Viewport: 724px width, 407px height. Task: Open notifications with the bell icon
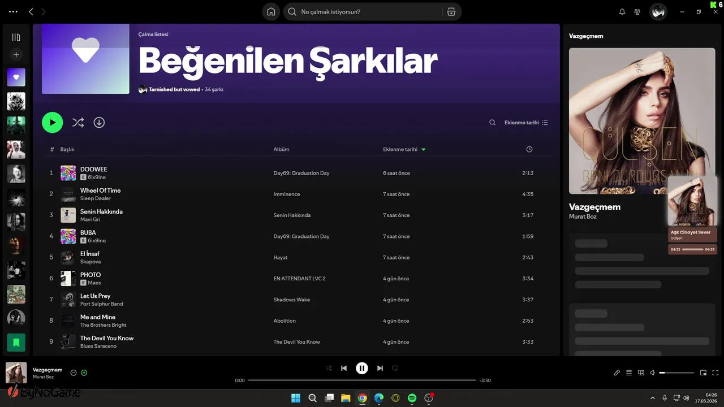tap(622, 11)
